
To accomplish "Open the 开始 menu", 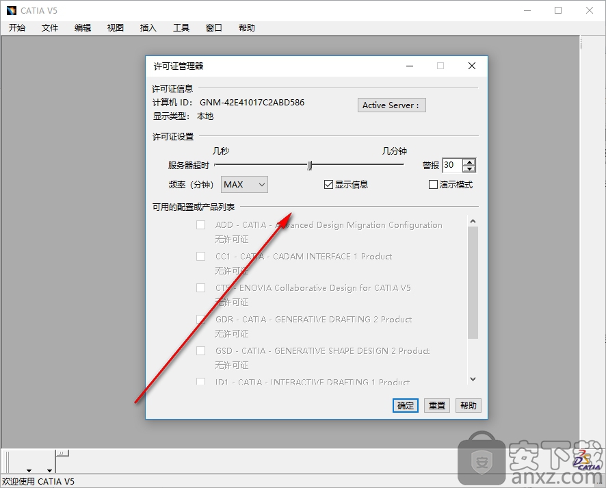I will (17, 28).
